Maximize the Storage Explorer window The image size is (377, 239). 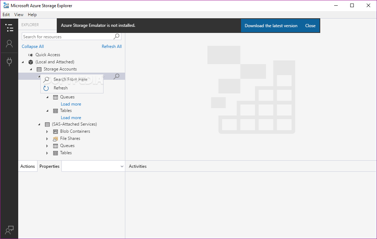click(352, 5)
